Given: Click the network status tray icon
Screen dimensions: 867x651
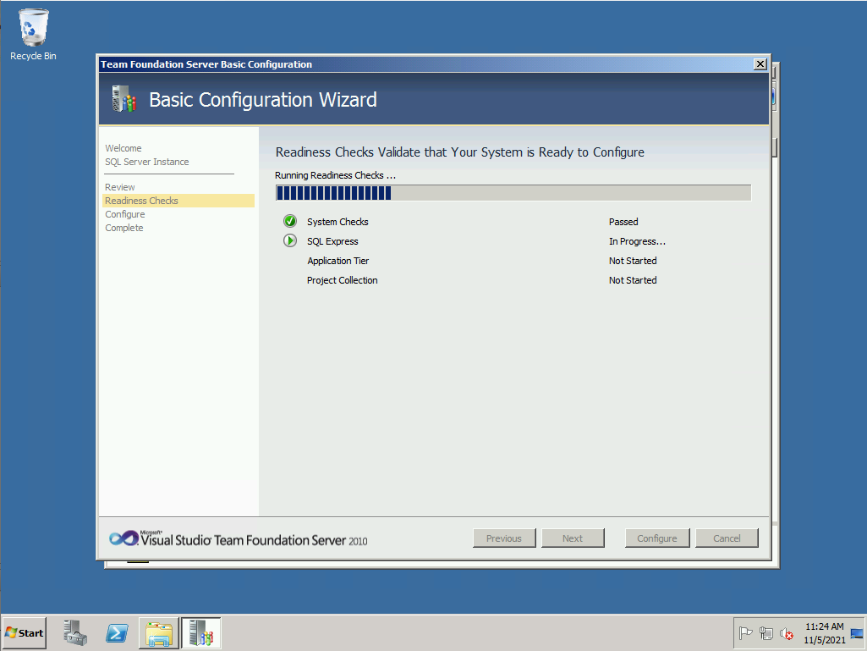Looking at the screenshot, I should pos(766,633).
